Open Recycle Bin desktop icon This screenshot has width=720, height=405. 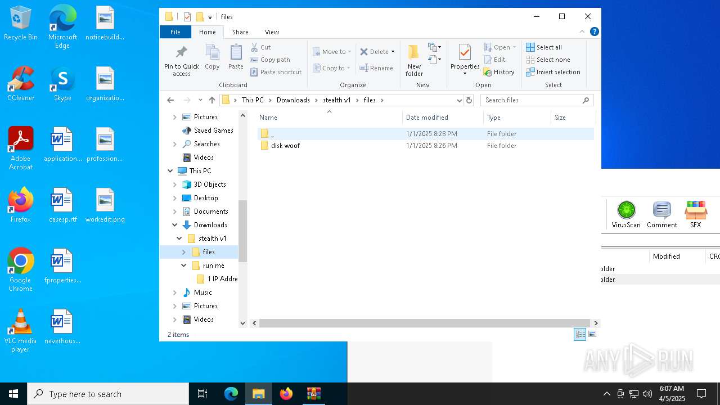21,23
